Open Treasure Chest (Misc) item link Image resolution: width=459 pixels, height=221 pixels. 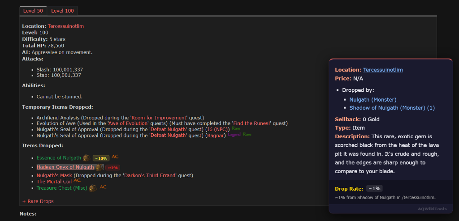(62, 188)
